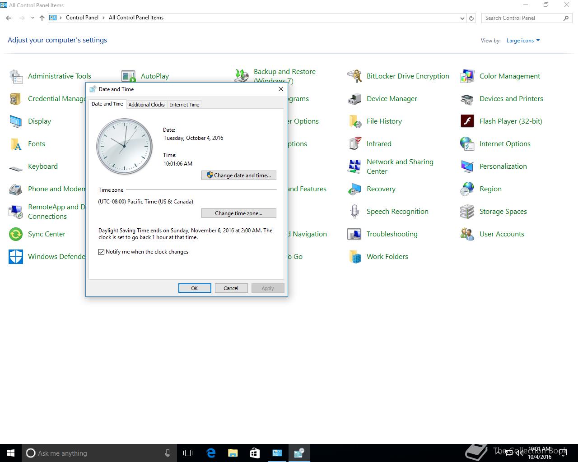578x462 pixels.
Task: Open the Administrative Tools icon
Action: pos(16,76)
